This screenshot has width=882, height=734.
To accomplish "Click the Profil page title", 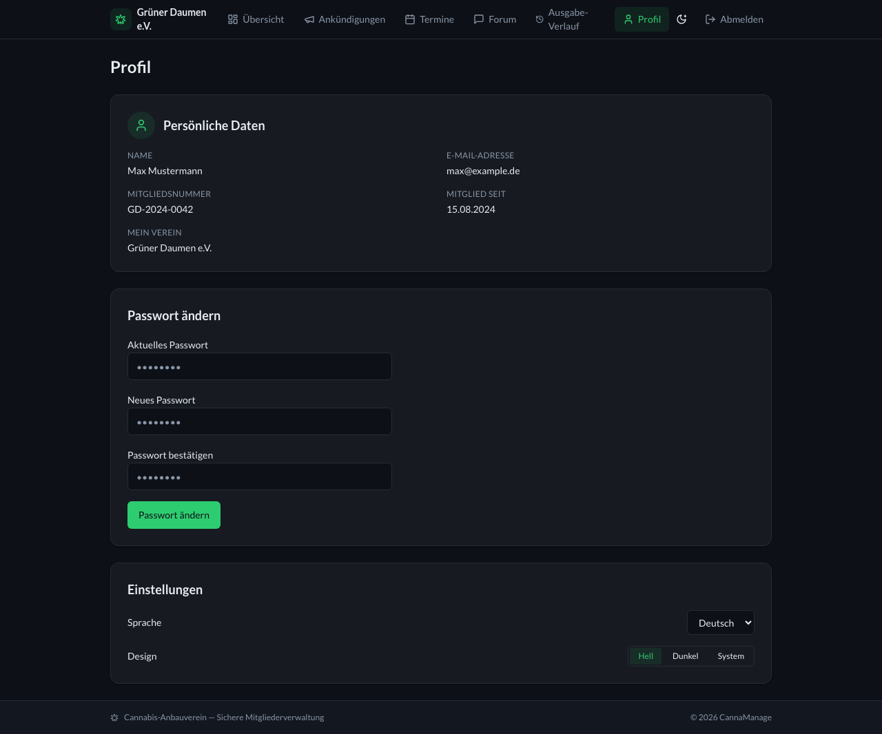I will coord(130,67).
